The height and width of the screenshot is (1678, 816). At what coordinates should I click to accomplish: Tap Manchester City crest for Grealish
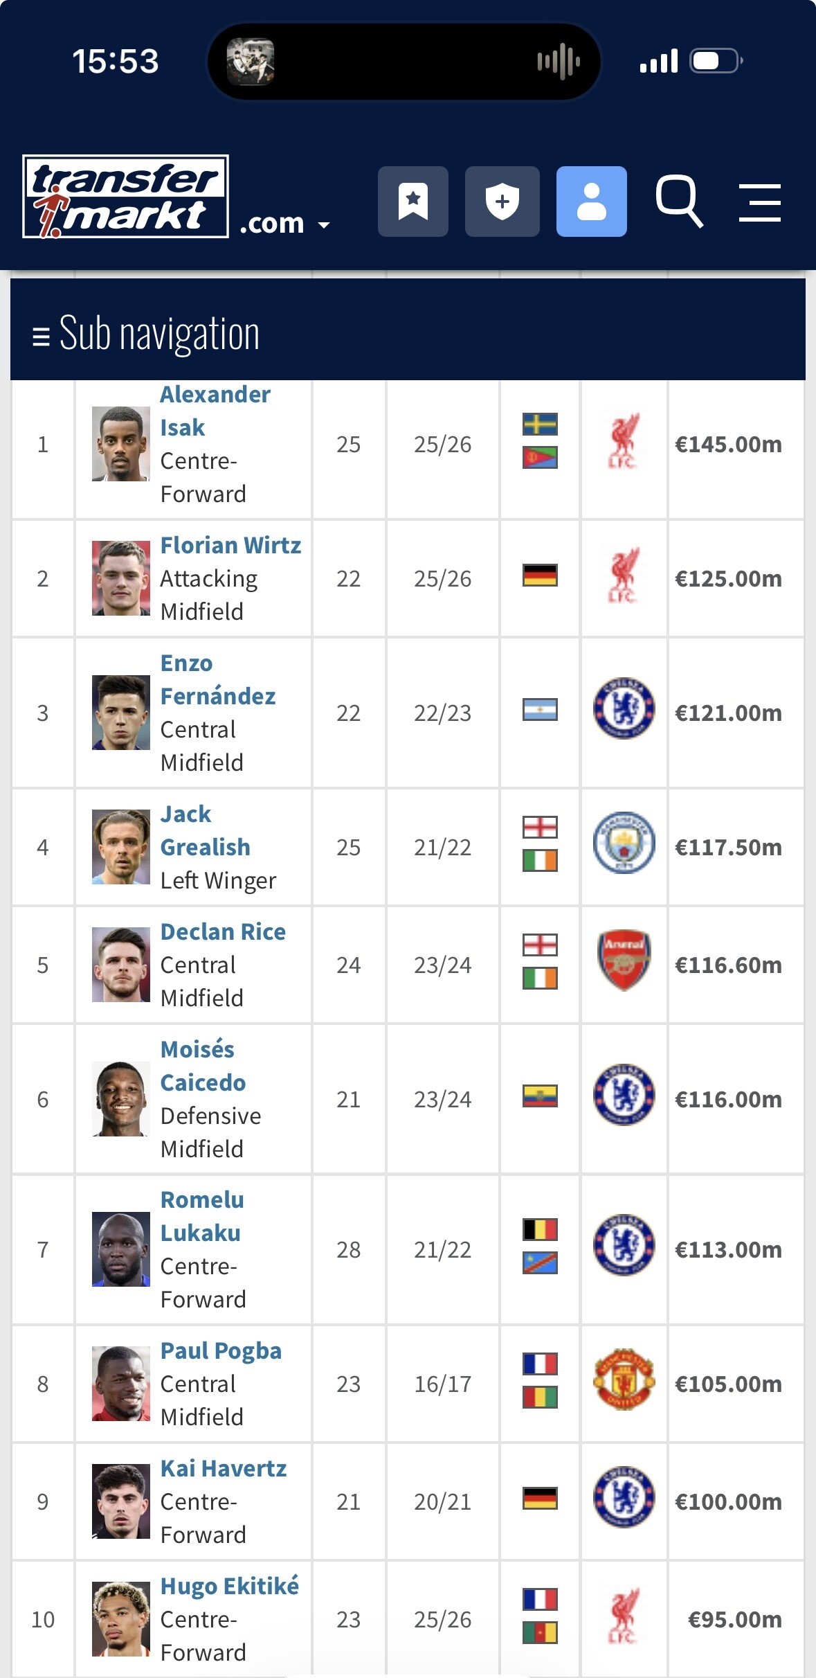tap(624, 843)
